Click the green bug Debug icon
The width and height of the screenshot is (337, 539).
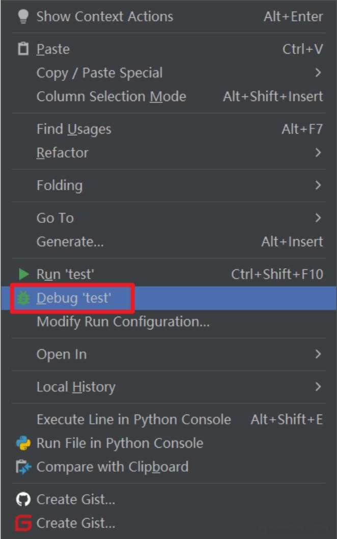tap(23, 298)
